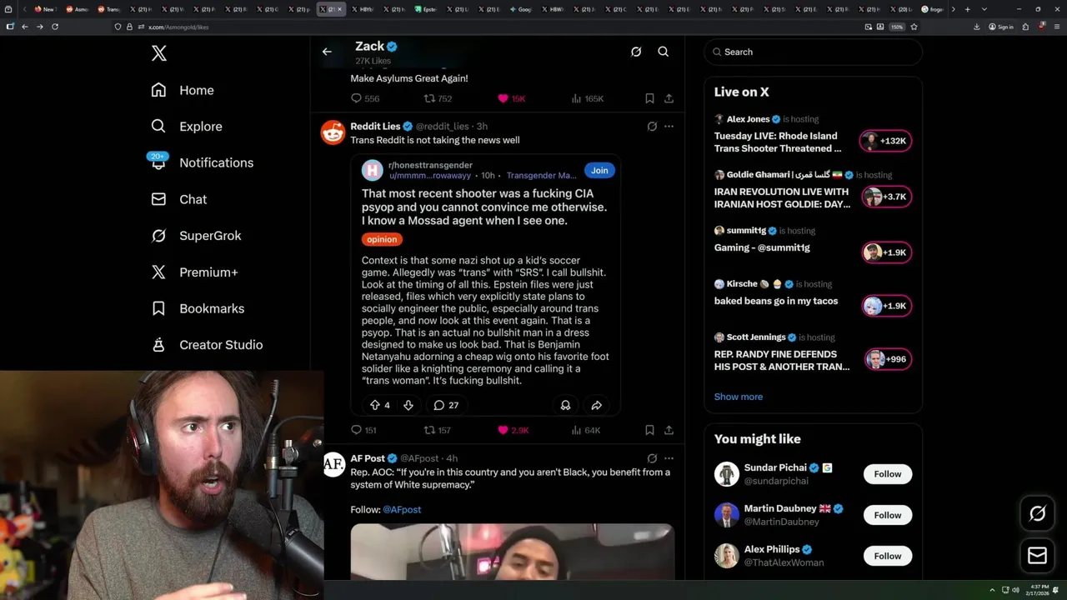Open Grok actions on the Reddit Lies post
Screen dimensions: 1067x600
coord(652,127)
